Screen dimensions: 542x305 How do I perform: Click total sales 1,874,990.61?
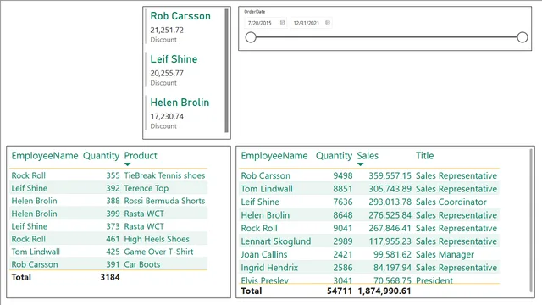click(x=384, y=291)
